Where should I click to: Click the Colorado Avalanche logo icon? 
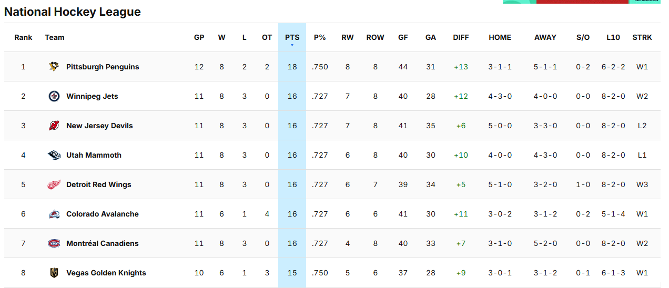(54, 214)
